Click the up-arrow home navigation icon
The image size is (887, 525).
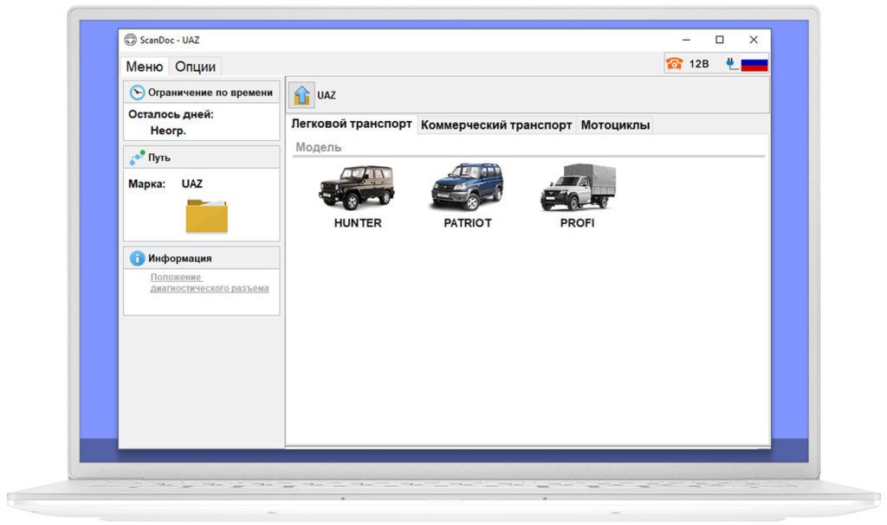click(x=302, y=95)
